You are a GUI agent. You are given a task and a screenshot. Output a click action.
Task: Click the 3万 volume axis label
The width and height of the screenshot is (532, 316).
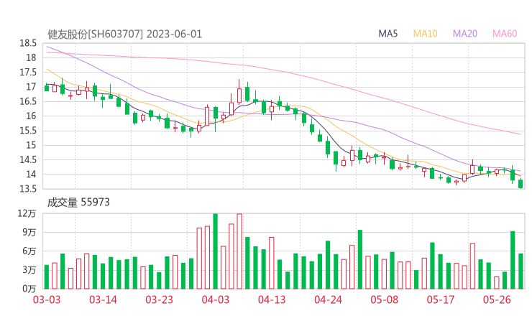click(x=29, y=270)
